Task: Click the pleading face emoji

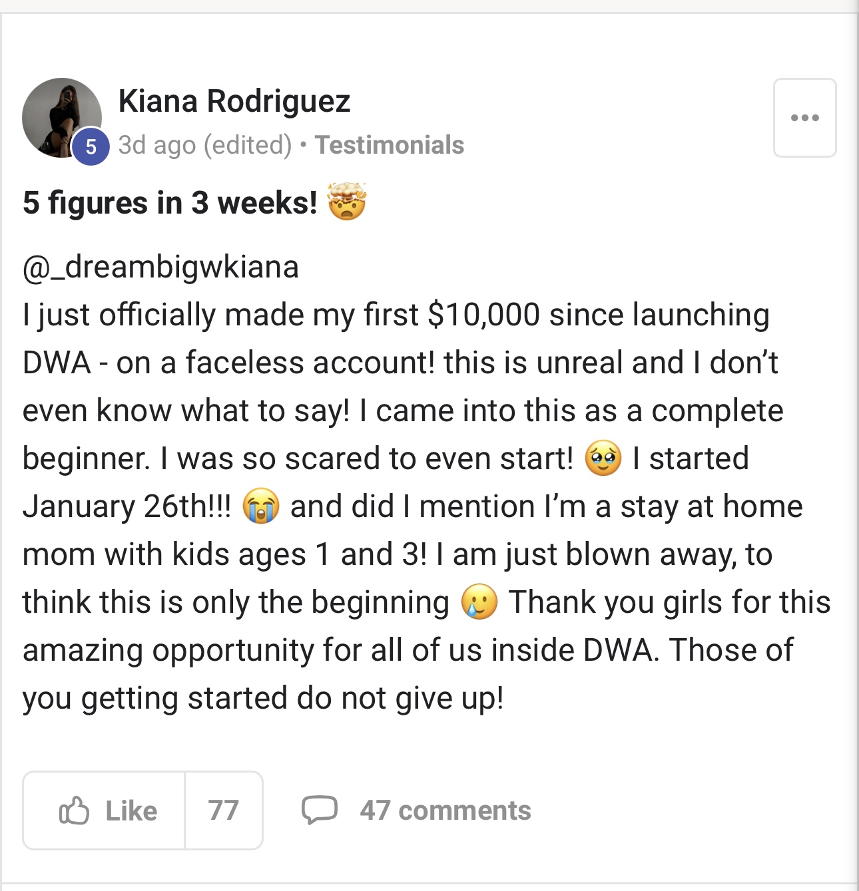Action: pos(603,458)
